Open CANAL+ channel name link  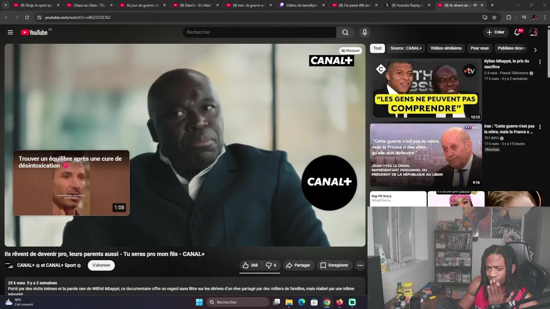[26, 265]
